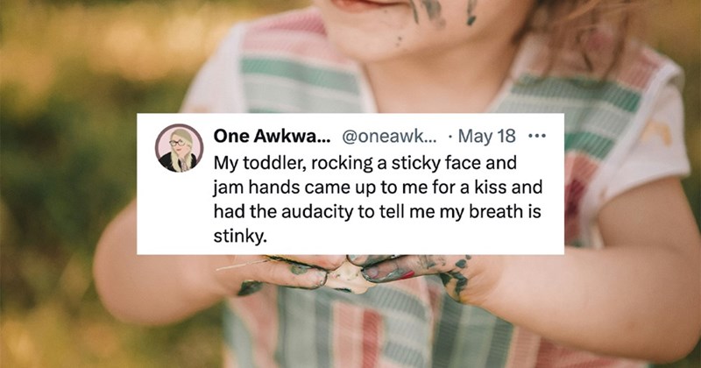
Task: Open the May 18 timestamp permalink
Action: click(487, 136)
